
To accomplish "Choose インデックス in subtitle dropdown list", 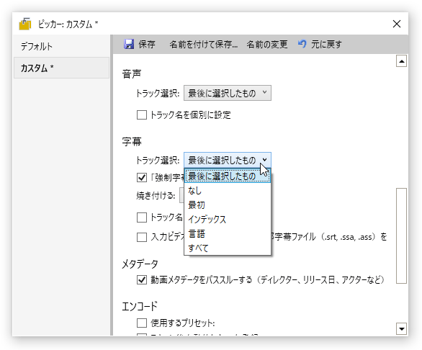I will (x=228, y=219).
